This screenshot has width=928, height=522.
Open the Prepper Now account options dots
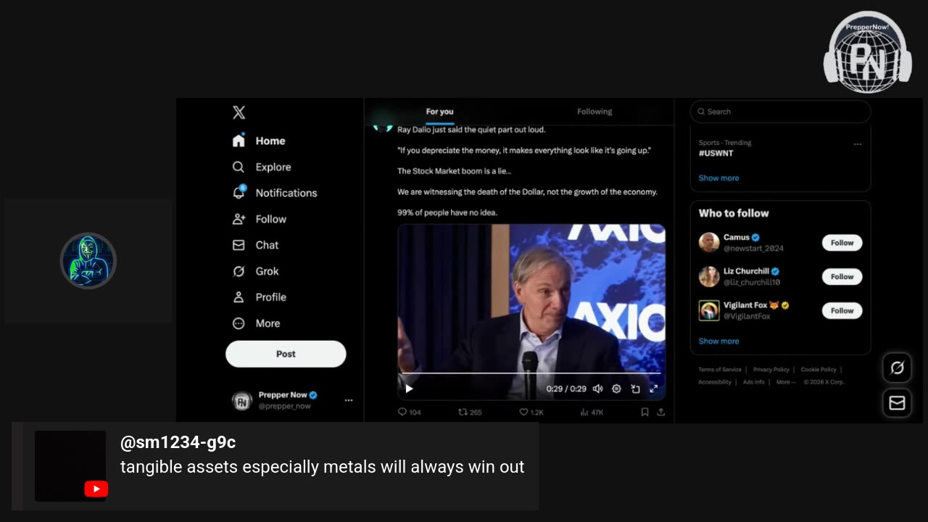click(349, 400)
